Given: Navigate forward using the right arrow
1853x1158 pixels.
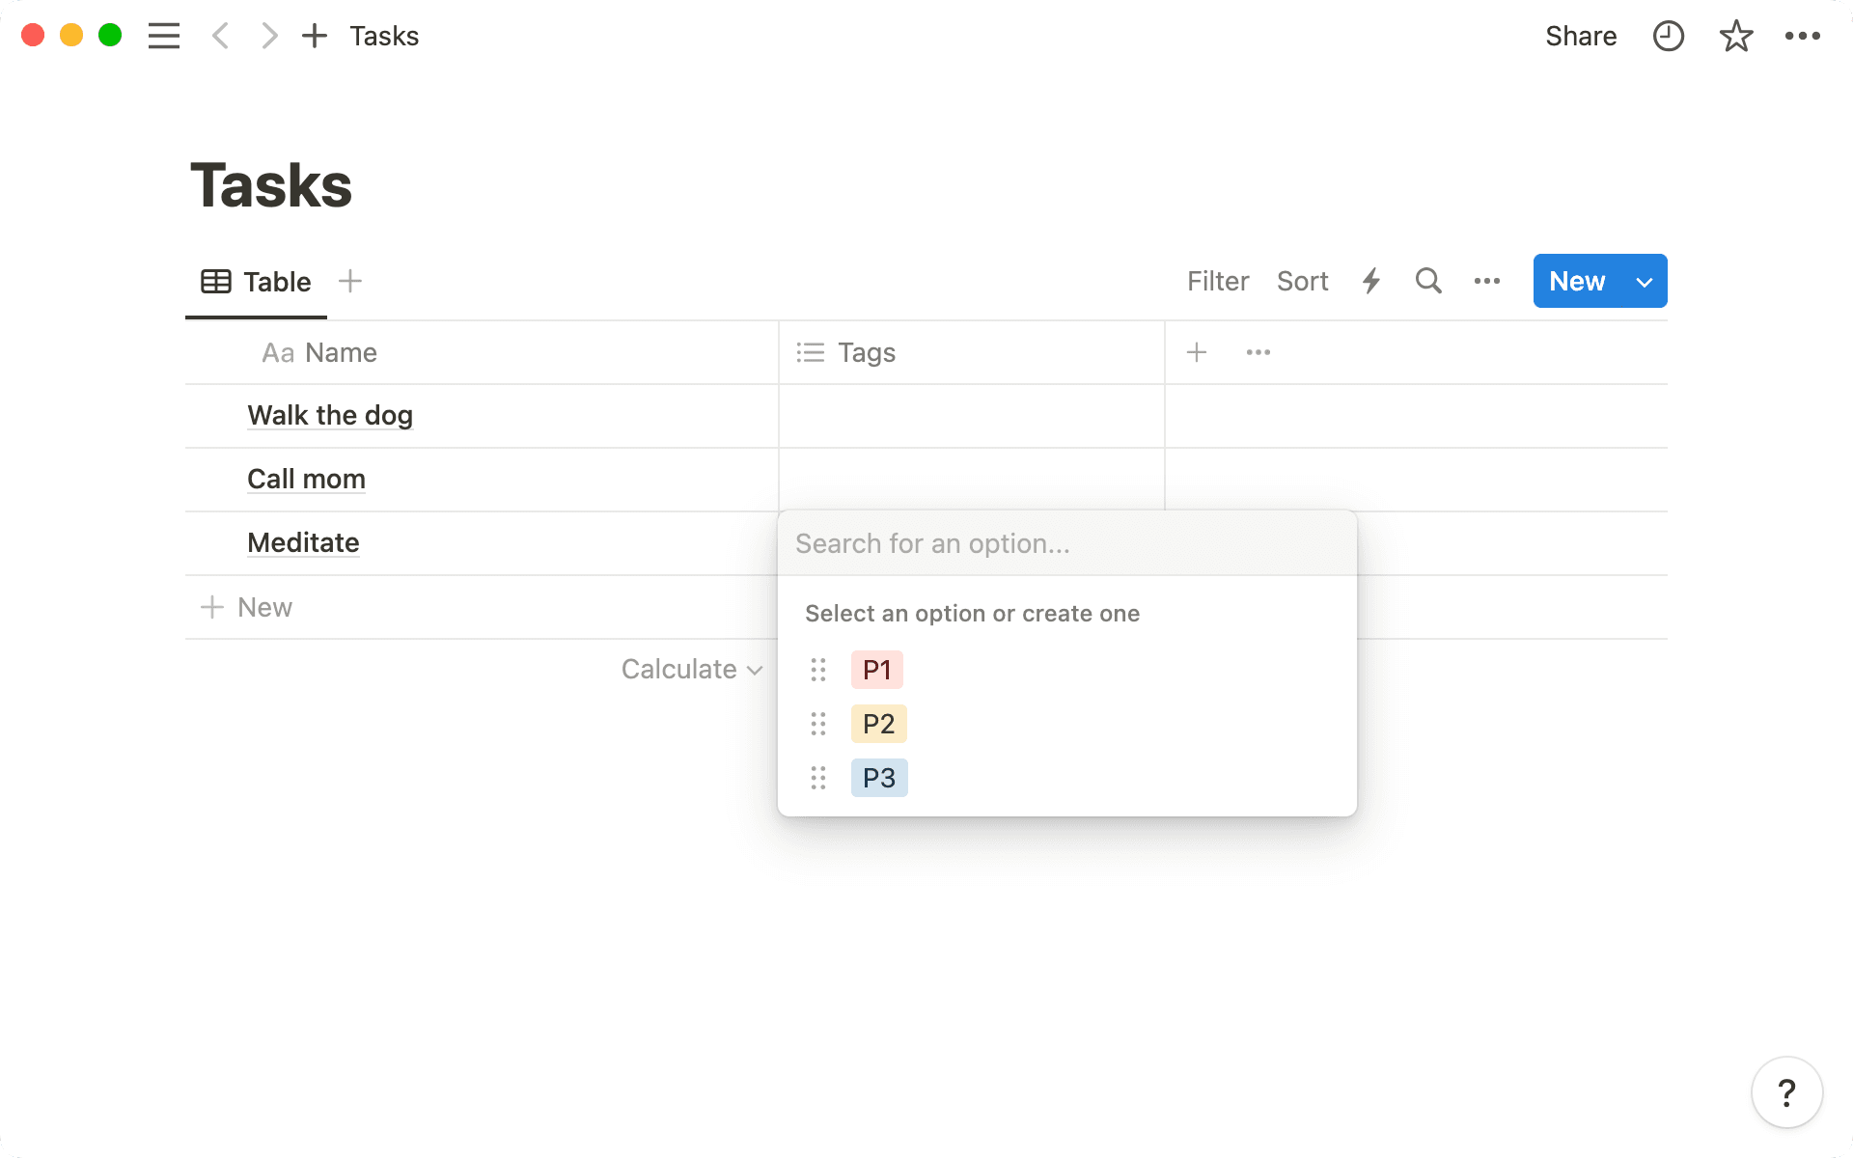Looking at the screenshot, I should (268, 36).
